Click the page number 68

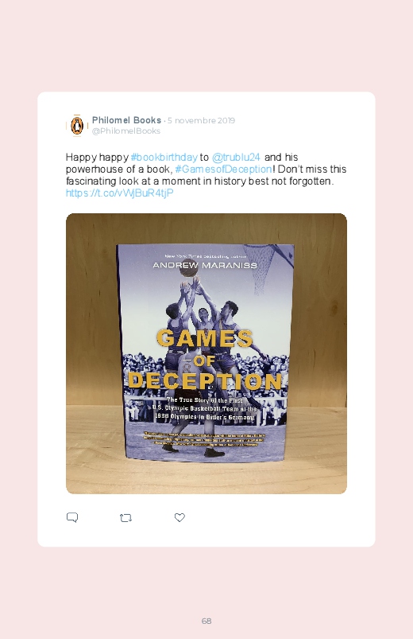(206, 621)
